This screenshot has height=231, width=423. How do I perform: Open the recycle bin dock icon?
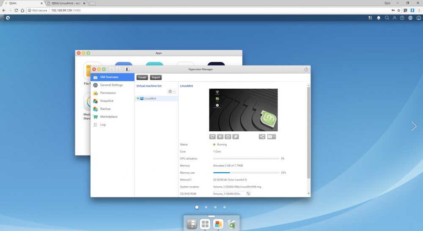pyautogui.click(x=231, y=224)
